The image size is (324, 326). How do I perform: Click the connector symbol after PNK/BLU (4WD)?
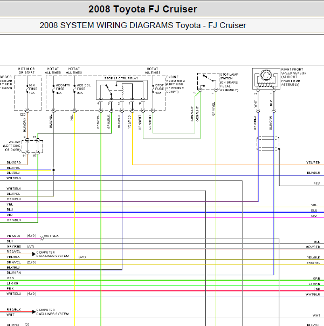coord(42,239)
